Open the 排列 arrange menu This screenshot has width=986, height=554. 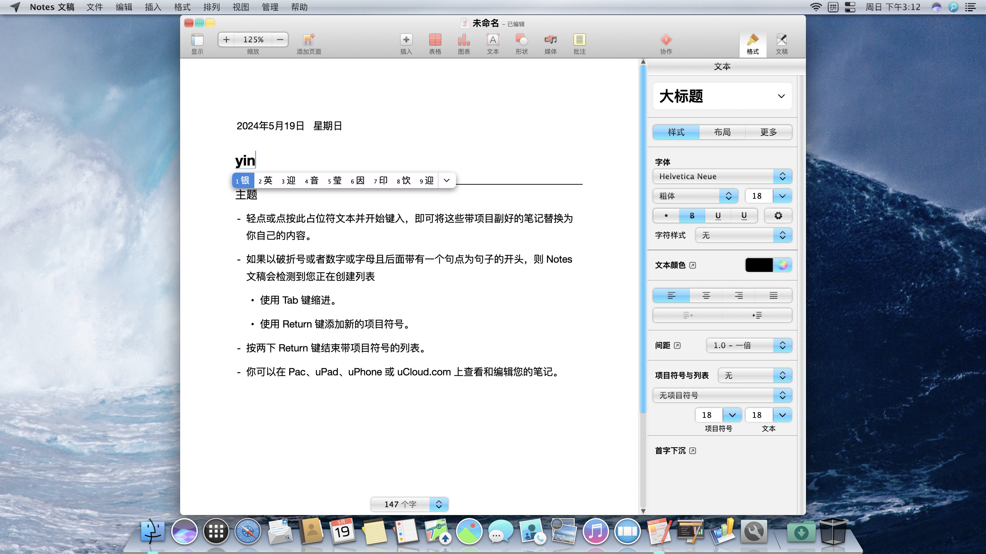[211, 7]
